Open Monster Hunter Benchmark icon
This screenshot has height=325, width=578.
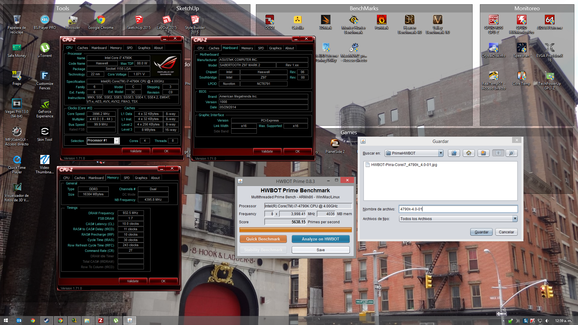click(353, 25)
